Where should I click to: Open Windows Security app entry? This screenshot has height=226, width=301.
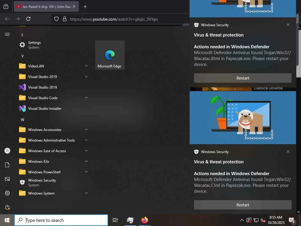point(53,182)
